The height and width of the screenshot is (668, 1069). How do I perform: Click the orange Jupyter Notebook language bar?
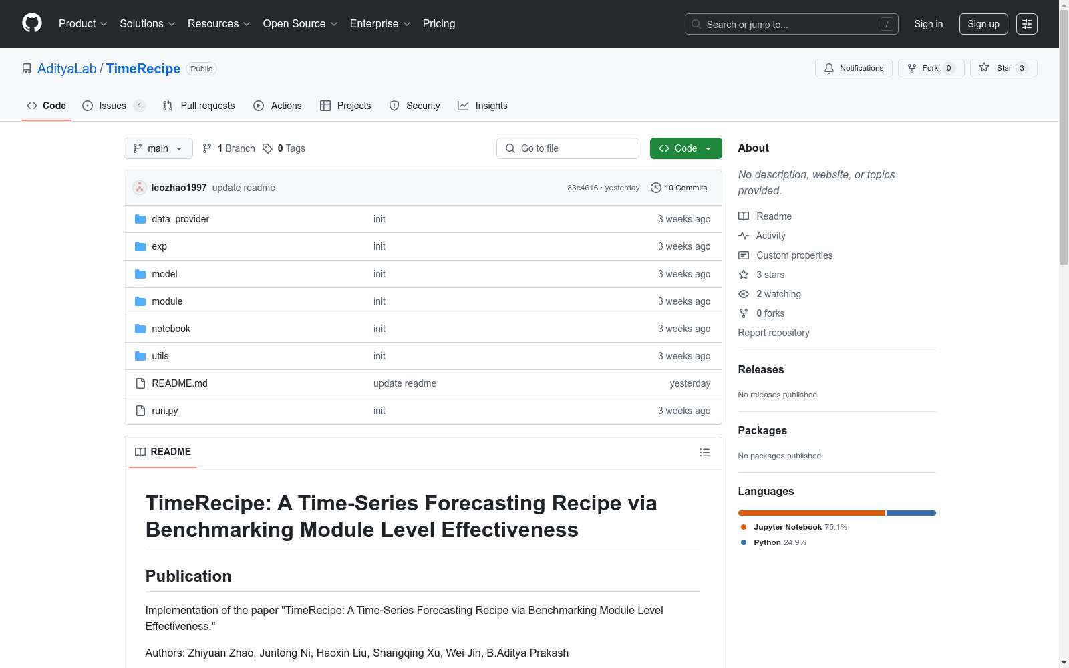click(812, 513)
